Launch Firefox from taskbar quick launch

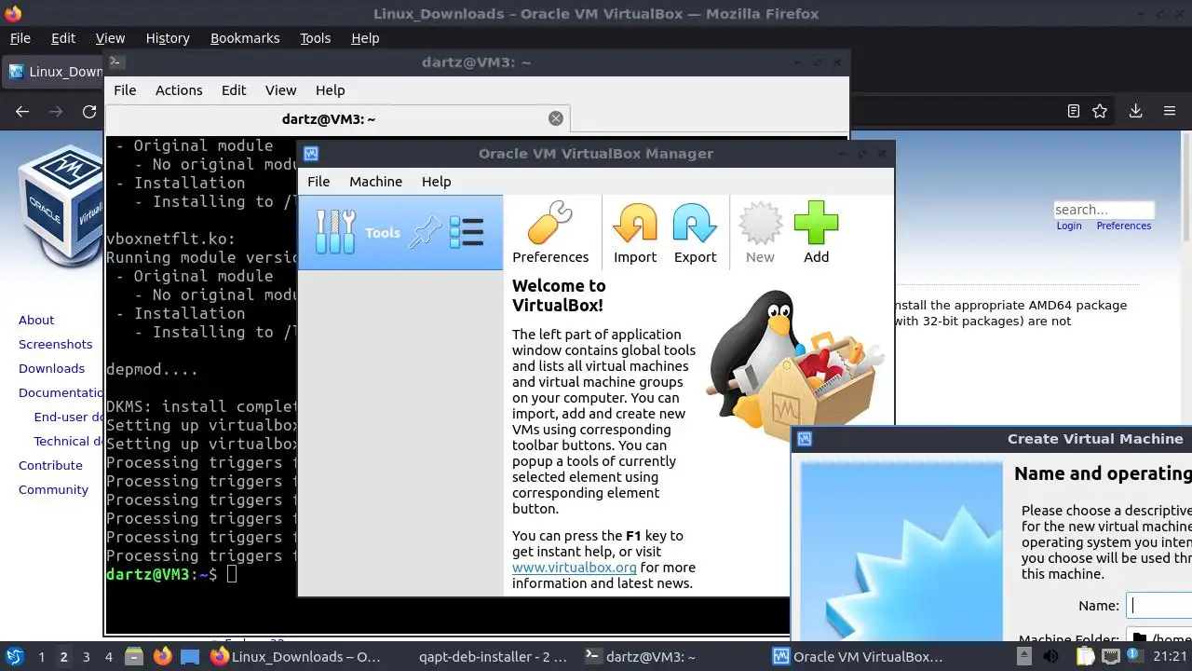(x=162, y=656)
